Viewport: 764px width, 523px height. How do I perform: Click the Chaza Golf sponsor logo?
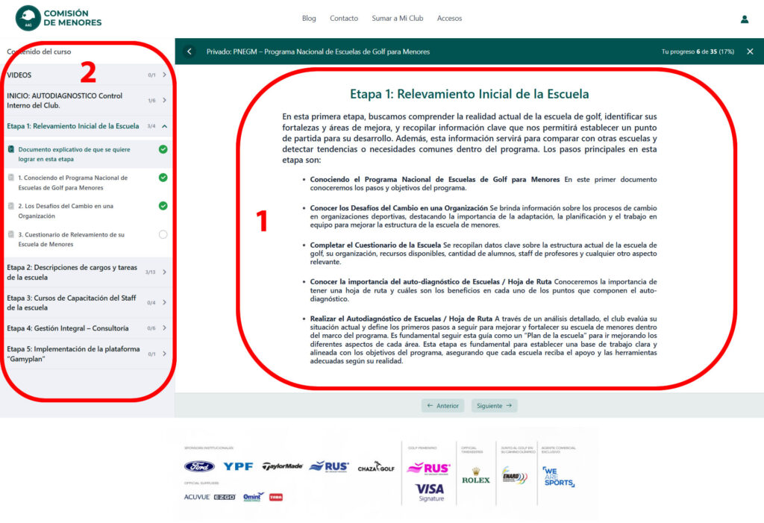376,468
